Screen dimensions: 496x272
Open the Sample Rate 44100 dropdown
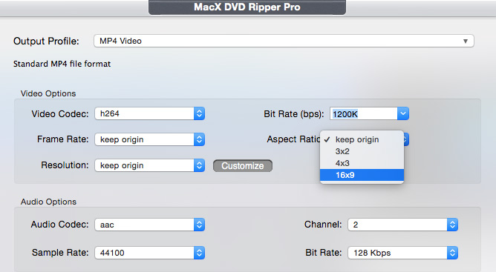150,253
